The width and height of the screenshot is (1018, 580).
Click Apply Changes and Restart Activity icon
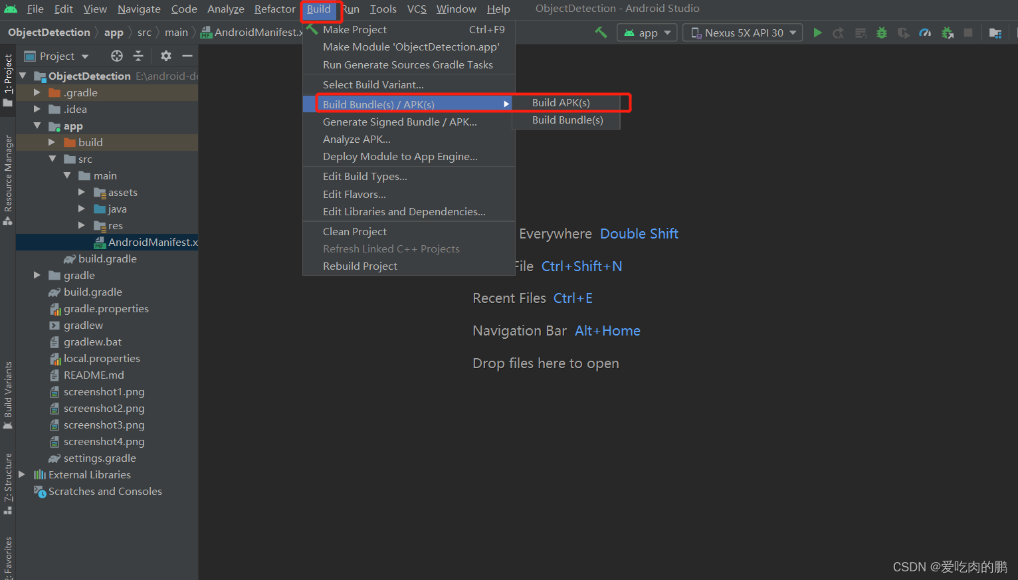click(x=839, y=33)
